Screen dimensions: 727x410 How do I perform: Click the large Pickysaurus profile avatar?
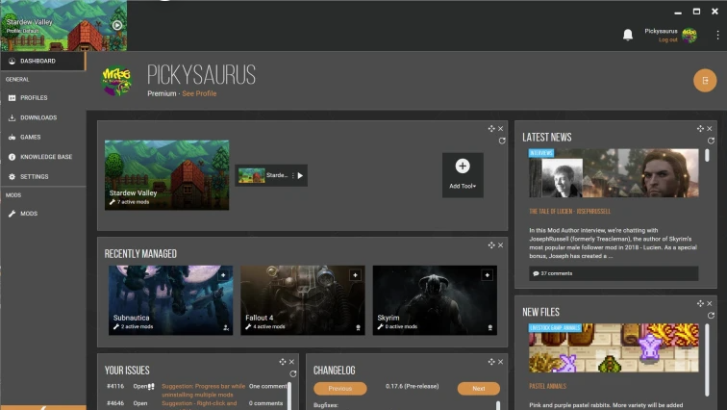117,81
